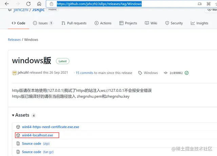The width and height of the screenshot is (217, 156).
Task: Open the Projects tab
Action: tap(128, 23)
